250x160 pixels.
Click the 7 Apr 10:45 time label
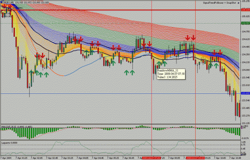click(236, 158)
